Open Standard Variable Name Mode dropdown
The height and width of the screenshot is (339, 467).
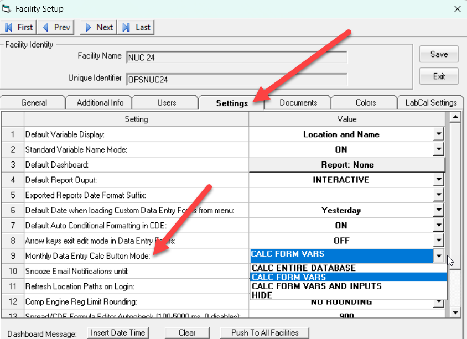(439, 149)
